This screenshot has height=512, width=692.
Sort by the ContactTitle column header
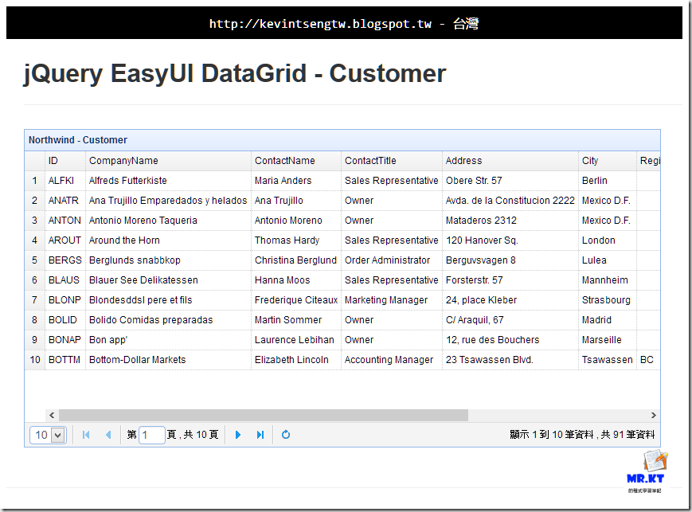pos(392,161)
